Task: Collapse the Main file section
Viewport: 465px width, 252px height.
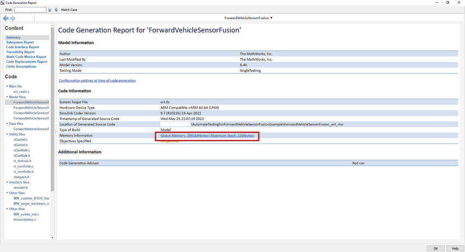Action: coord(7,87)
